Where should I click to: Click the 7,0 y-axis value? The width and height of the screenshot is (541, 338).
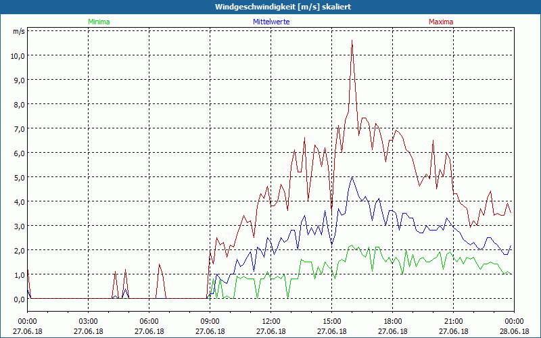(x=20, y=129)
